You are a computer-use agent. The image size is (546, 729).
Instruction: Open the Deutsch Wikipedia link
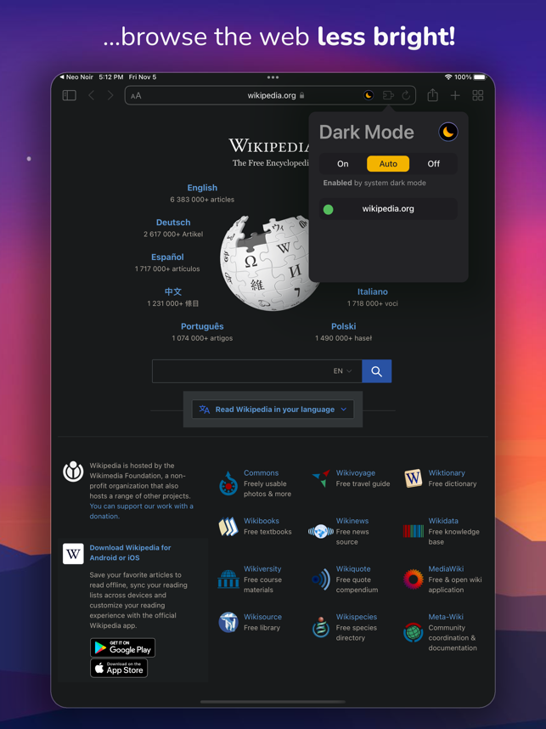pyautogui.click(x=173, y=223)
